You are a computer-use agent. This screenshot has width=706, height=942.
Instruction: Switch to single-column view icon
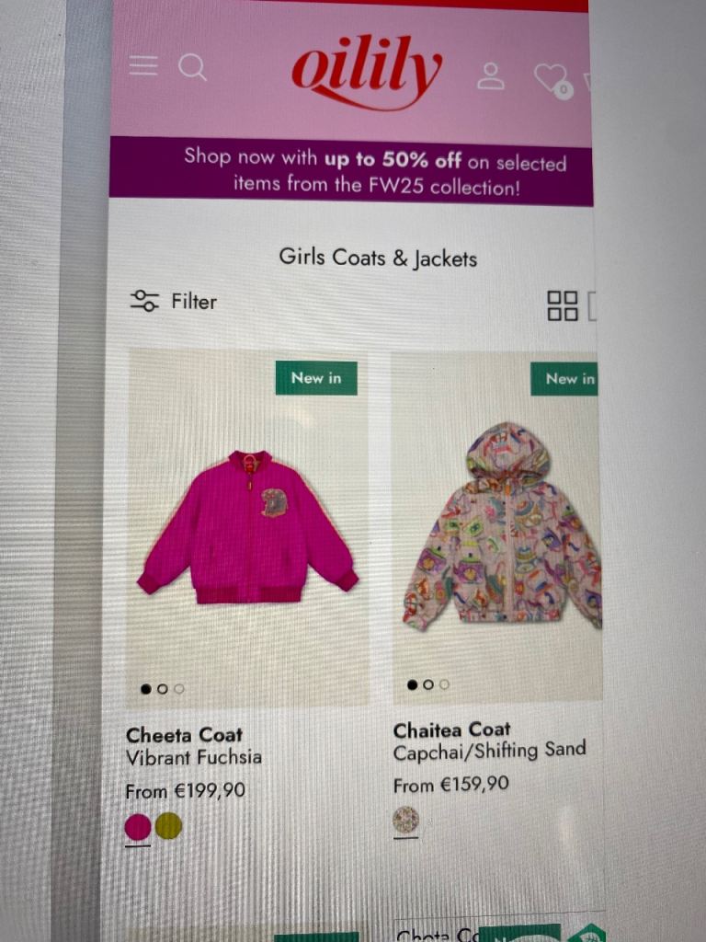(592, 306)
